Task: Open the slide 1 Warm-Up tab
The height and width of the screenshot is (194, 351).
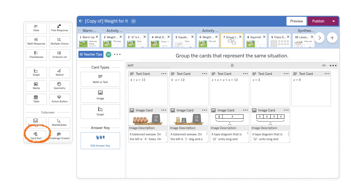Action: [x=88, y=40]
